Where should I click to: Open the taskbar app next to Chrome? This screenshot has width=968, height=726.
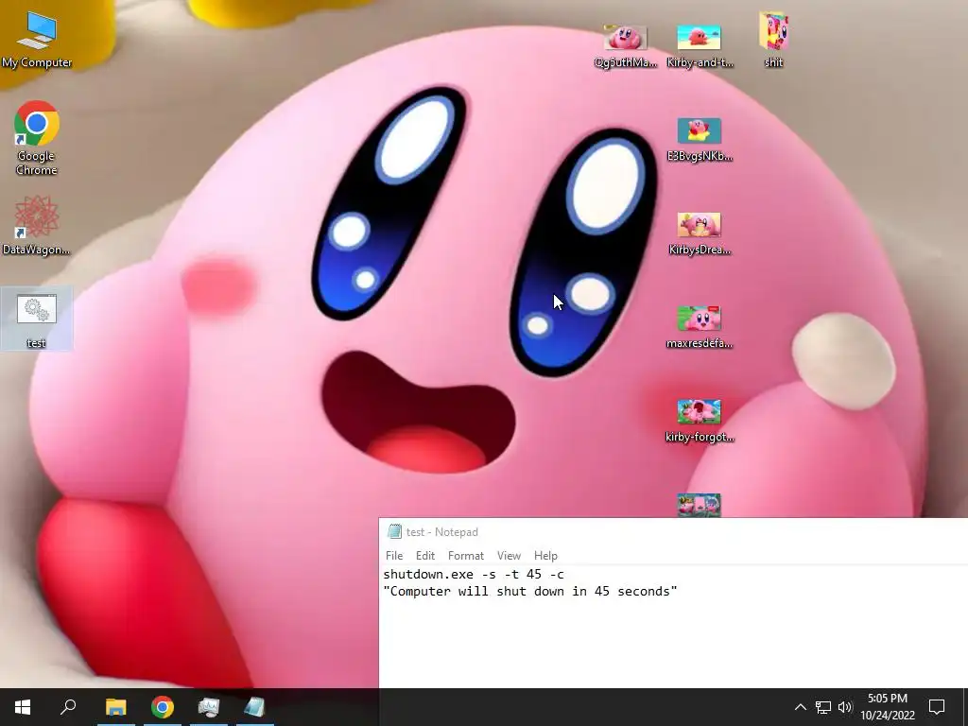(209, 707)
